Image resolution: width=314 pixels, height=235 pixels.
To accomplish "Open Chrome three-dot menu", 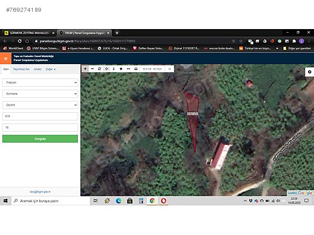I will pyautogui.click(x=309, y=41).
